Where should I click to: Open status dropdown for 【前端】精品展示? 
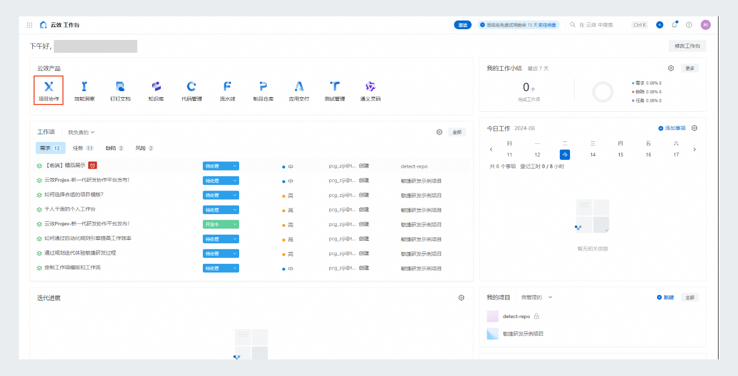coord(221,166)
